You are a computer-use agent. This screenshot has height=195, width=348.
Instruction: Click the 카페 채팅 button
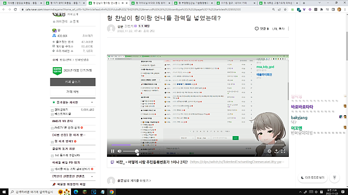(x=73, y=92)
